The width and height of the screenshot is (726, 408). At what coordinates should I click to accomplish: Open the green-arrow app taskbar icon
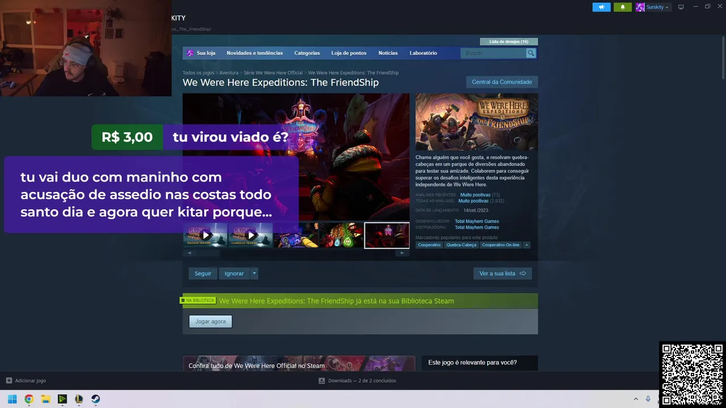[62, 399]
